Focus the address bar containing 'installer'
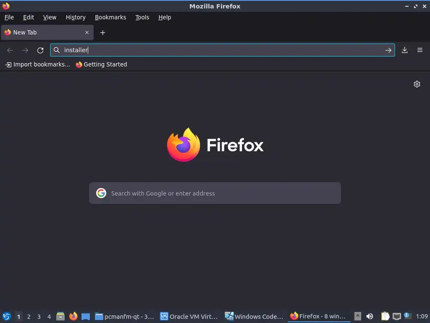 point(223,50)
